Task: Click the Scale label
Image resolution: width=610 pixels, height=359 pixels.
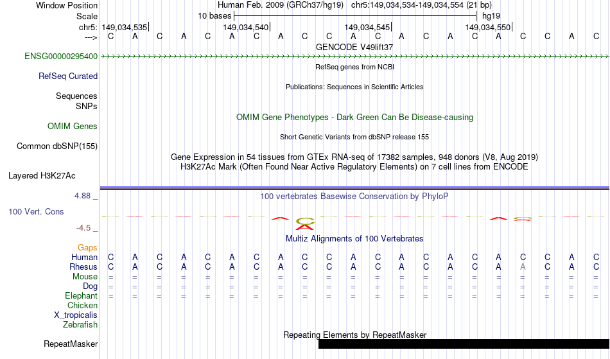Action: tap(87, 16)
